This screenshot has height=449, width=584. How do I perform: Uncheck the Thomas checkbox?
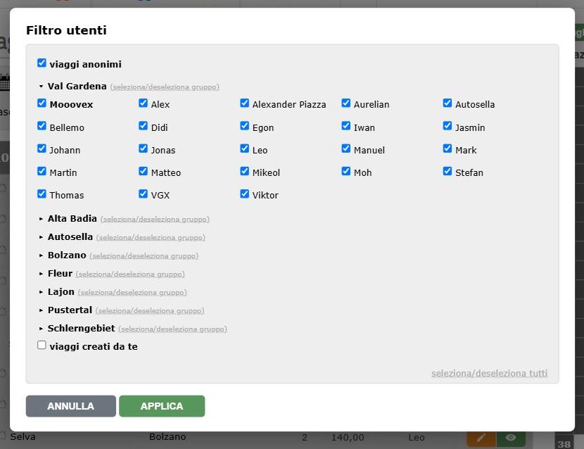tap(42, 194)
